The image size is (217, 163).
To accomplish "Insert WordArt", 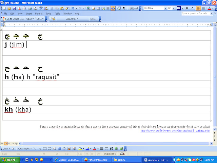I will tap(59, 149).
